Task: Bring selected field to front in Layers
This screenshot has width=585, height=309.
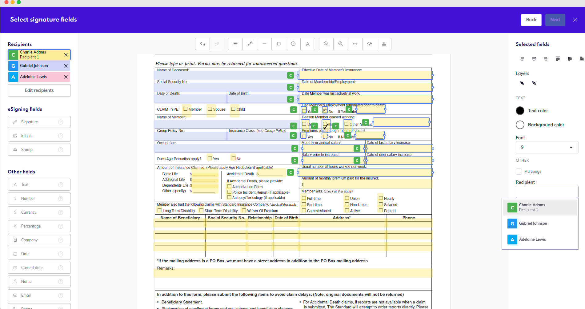Action: coord(522,83)
